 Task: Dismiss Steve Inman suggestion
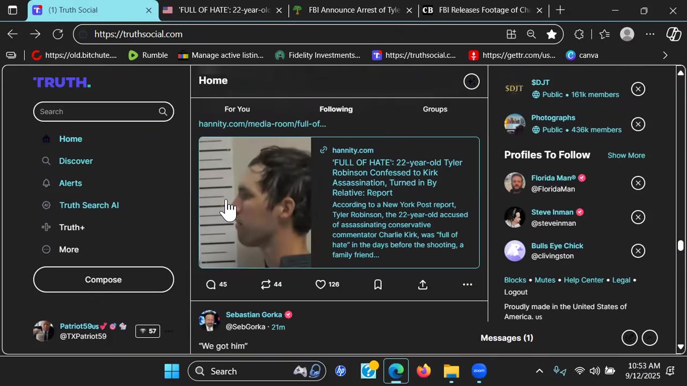(638, 217)
